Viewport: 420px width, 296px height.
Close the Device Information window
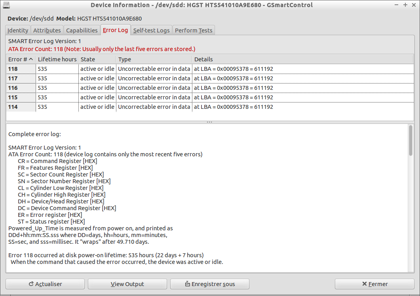tap(414, 5)
